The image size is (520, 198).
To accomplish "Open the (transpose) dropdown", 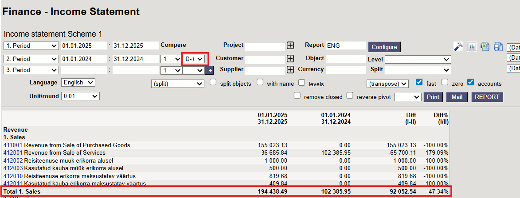I will click(387, 84).
